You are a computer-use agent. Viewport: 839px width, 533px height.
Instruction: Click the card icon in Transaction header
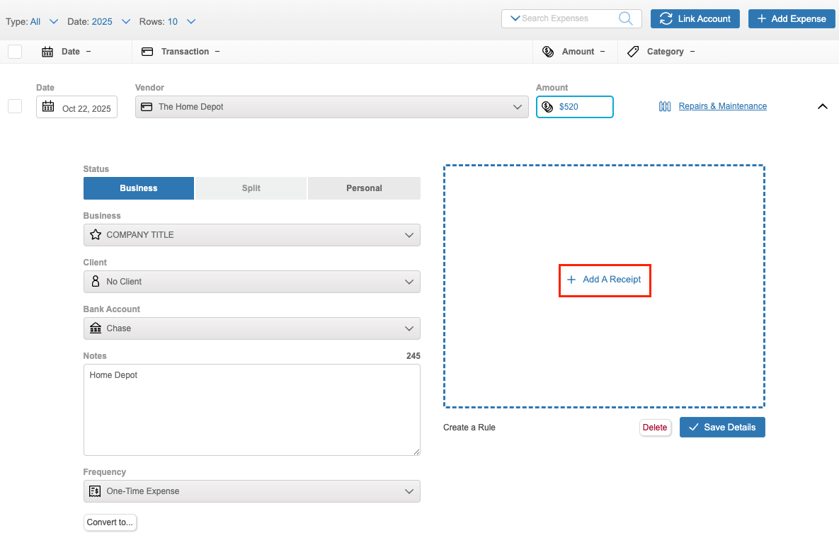[147, 52]
